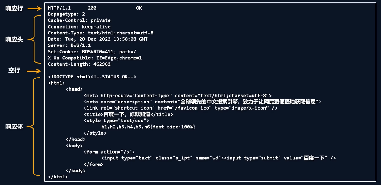Click the DOCTYPE html declaration line

(92, 77)
